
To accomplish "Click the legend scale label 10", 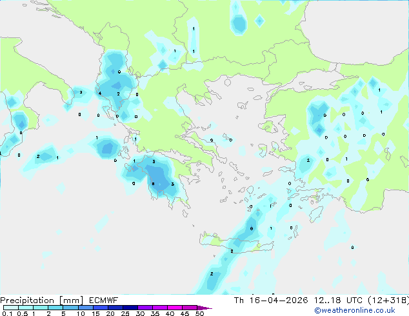I will 81,313.
